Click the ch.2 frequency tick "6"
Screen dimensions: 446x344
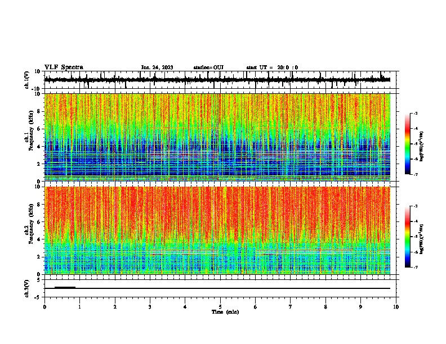coord(39,222)
